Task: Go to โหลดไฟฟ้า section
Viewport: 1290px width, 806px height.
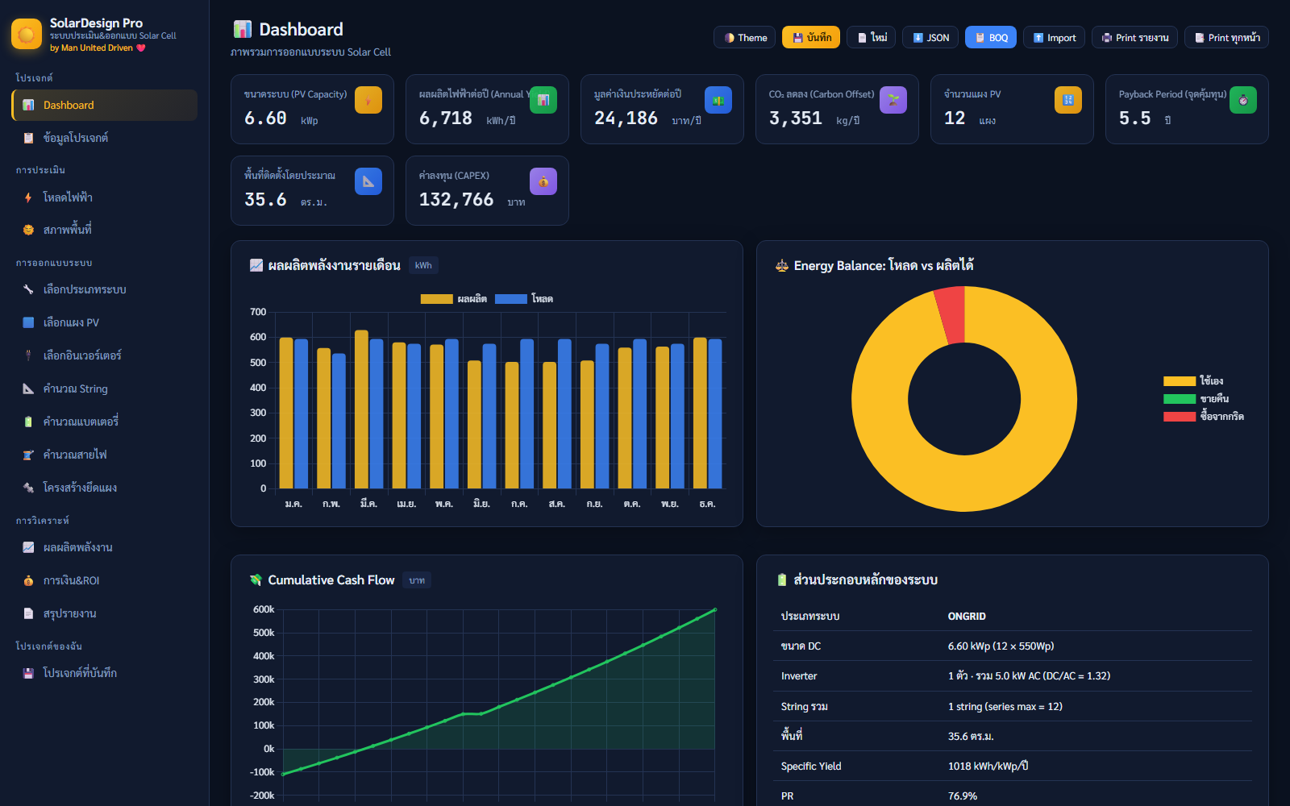Action: pos(105,197)
